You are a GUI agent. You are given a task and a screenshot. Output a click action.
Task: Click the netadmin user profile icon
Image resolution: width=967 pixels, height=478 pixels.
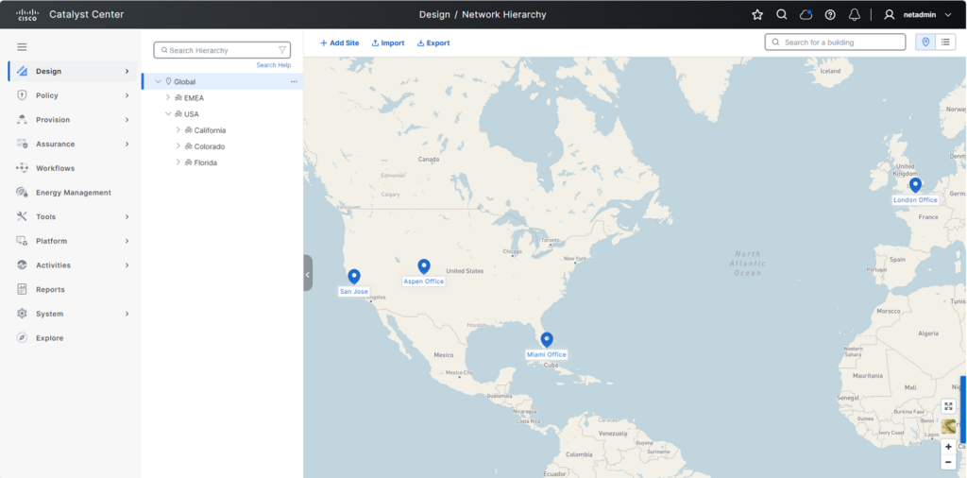[889, 15]
